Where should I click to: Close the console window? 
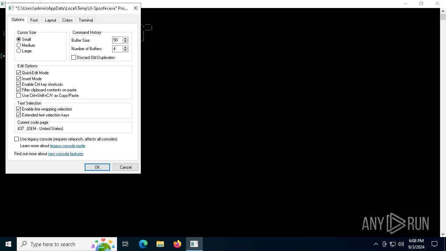(437, 3)
